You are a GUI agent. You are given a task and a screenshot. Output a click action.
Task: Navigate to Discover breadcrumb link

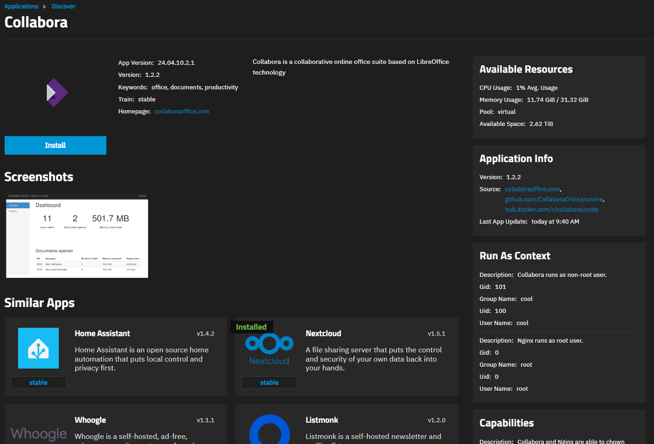point(63,6)
